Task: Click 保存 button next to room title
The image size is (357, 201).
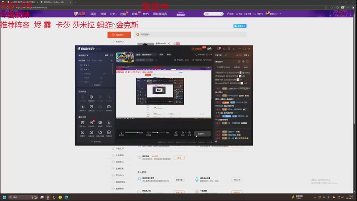Action: click(x=161, y=54)
